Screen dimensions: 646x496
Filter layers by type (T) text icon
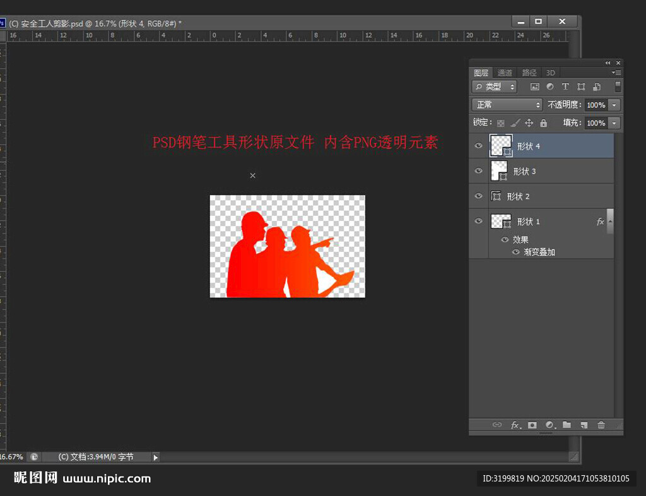[x=565, y=86]
